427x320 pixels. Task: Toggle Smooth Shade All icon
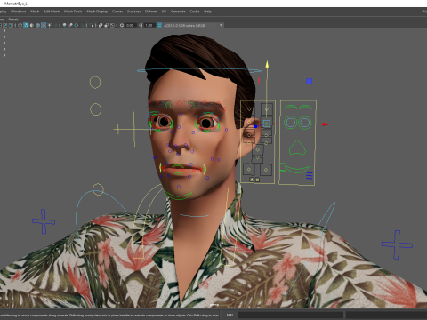(x=26, y=25)
